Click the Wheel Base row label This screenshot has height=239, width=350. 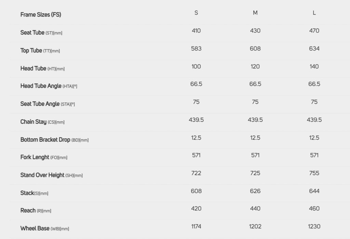(44, 228)
